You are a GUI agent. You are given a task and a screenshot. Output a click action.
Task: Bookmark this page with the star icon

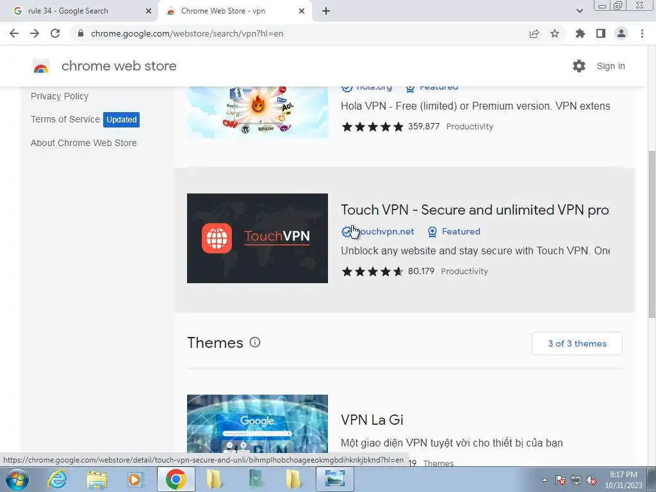tap(555, 33)
